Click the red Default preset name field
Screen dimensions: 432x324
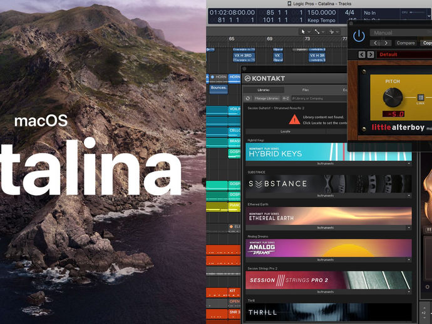pos(404,54)
